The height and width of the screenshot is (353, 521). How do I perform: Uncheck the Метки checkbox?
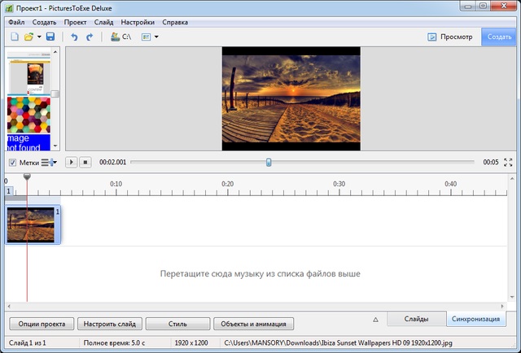coord(11,163)
